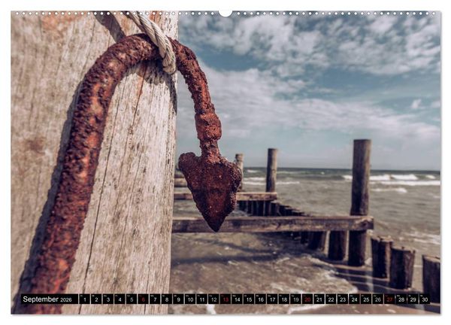
Task: Select day 4 in the calendar strip
Action: pos(120,299)
